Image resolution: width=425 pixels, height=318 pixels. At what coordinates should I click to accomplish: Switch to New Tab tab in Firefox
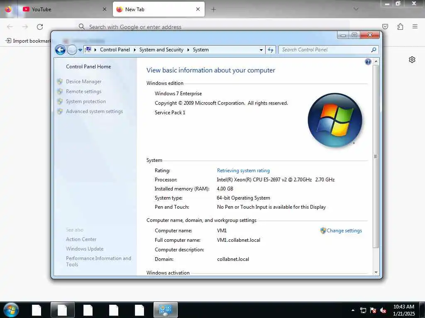(159, 10)
